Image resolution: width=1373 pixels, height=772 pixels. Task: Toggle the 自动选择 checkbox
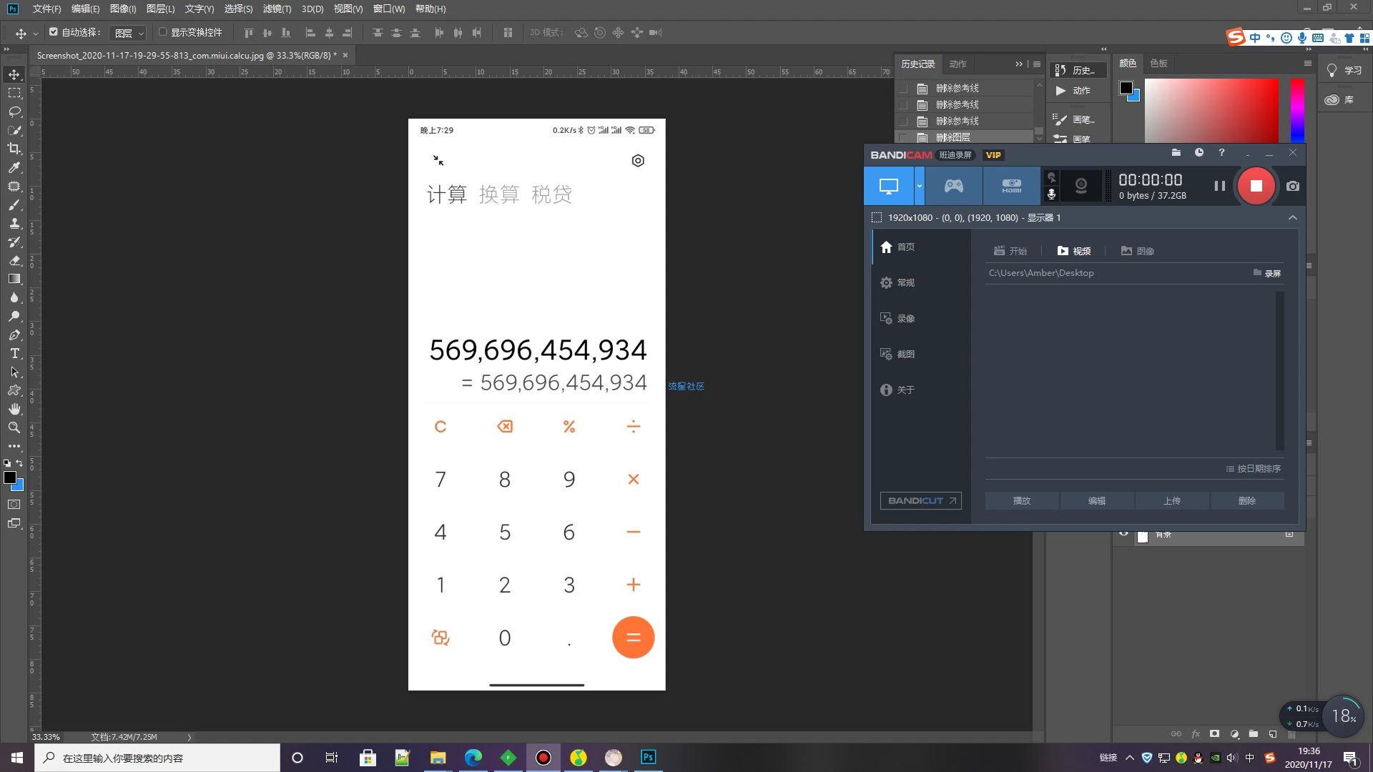tap(54, 31)
